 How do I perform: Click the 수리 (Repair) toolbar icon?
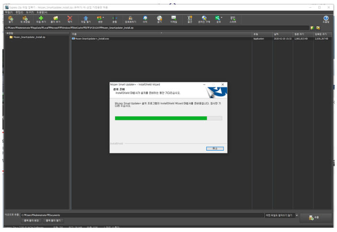coord(145,19)
